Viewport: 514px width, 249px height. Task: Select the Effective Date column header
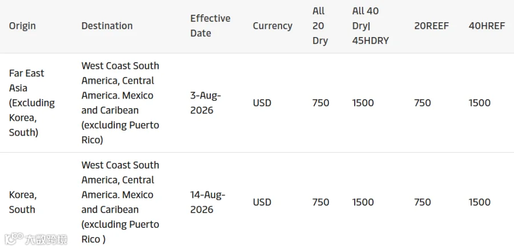pos(210,26)
